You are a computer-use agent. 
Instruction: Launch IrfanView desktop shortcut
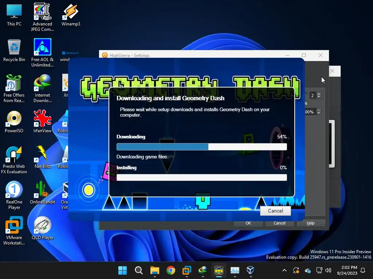click(x=42, y=121)
